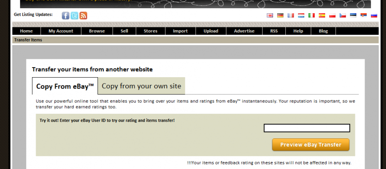Switch to Copy from your own site tab
Image resolution: width=386 pixels, height=169 pixels.
pos(141,86)
